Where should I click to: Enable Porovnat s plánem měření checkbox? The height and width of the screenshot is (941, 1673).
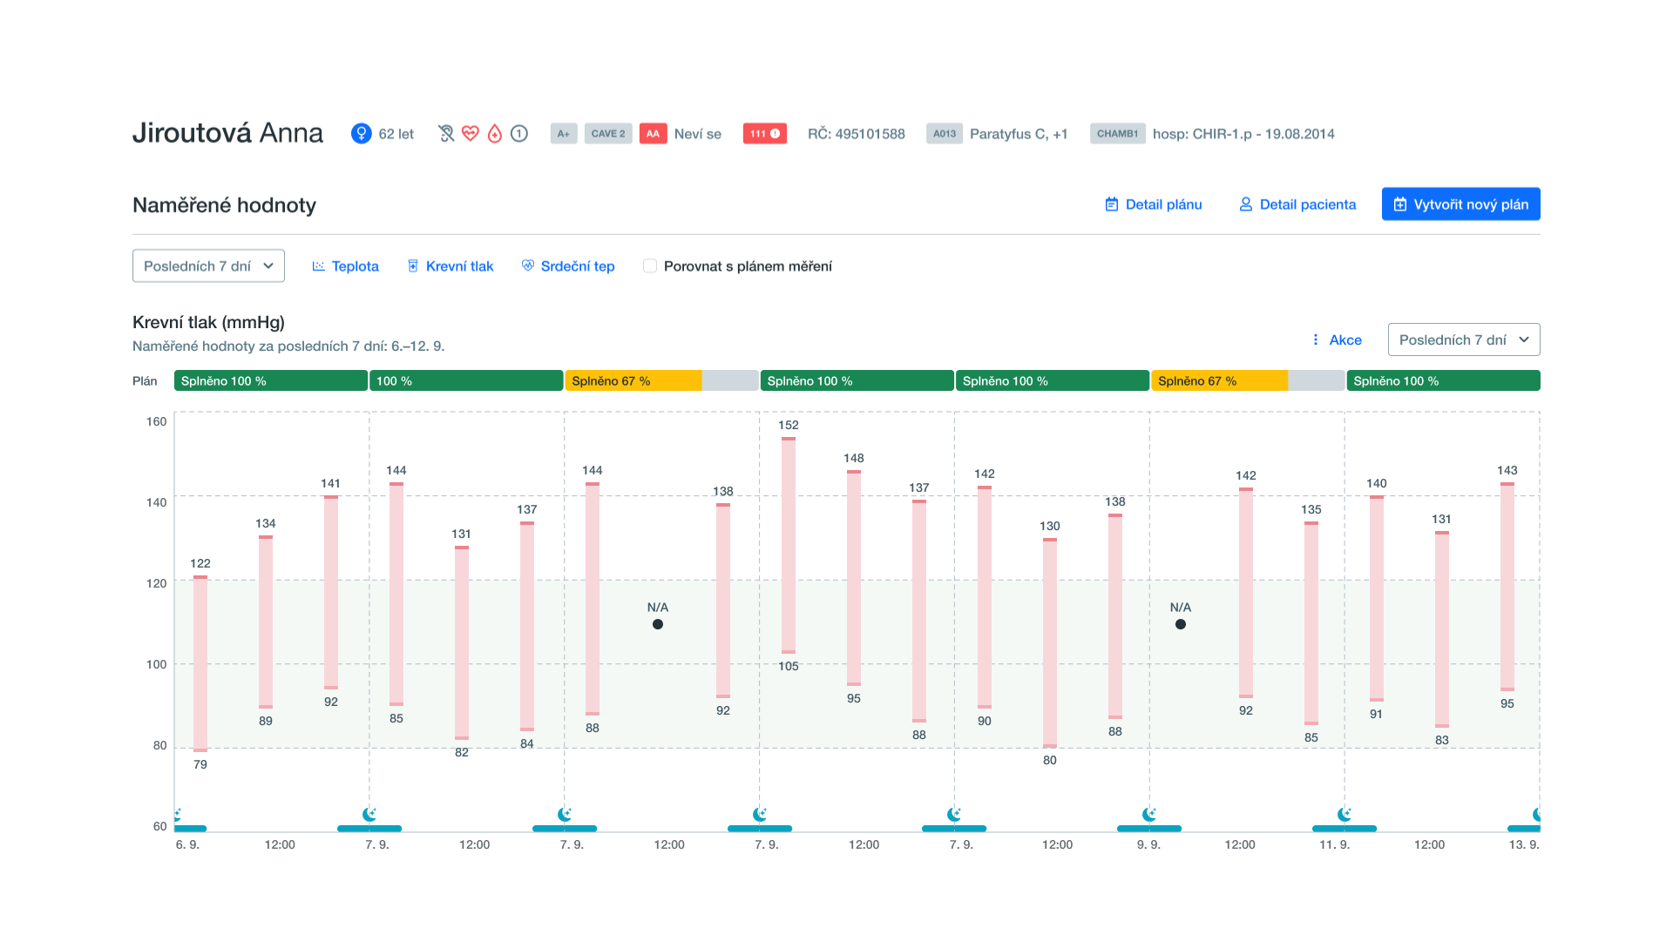[x=650, y=266]
